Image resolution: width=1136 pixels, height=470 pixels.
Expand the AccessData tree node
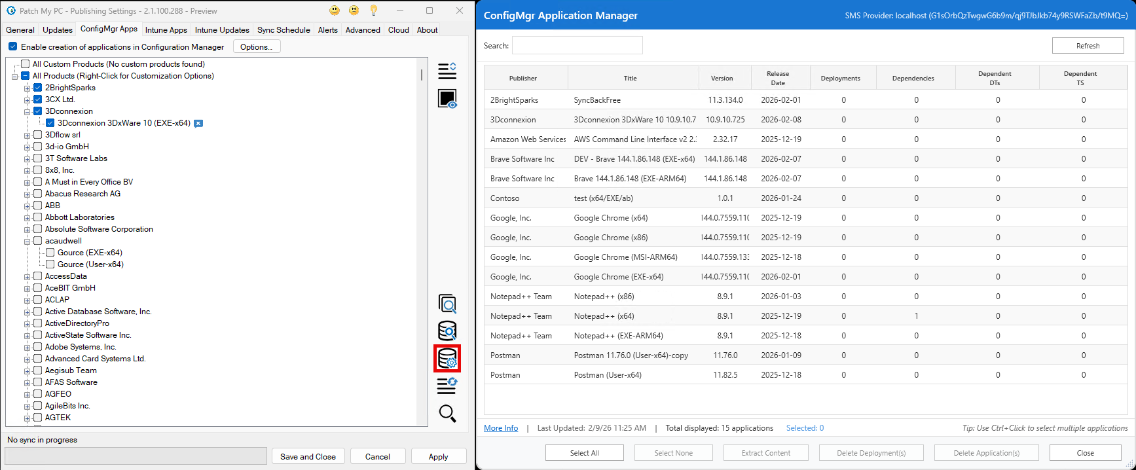[27, 276]
